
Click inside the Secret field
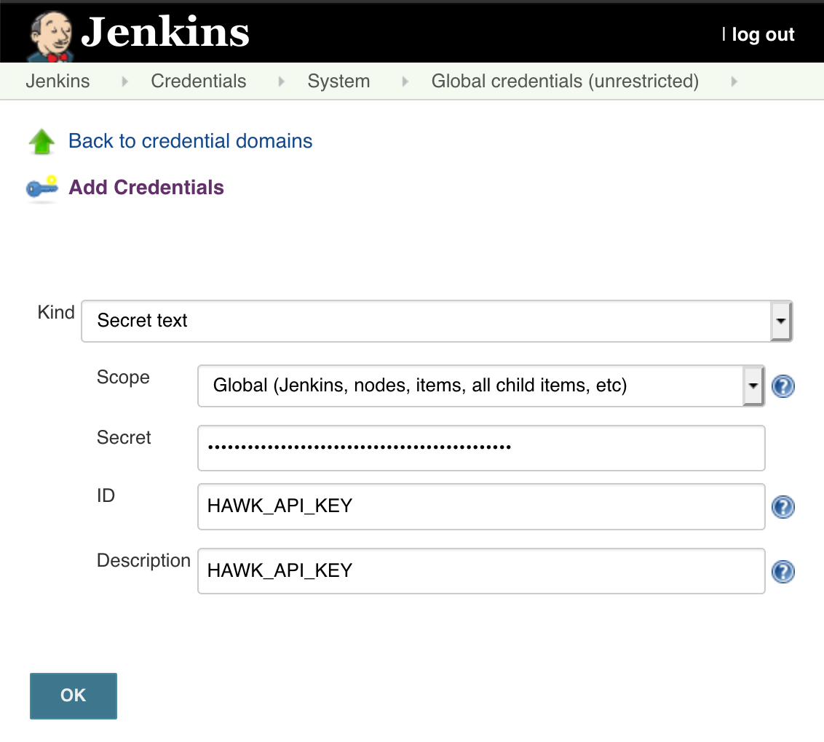(x=480, y=448)
